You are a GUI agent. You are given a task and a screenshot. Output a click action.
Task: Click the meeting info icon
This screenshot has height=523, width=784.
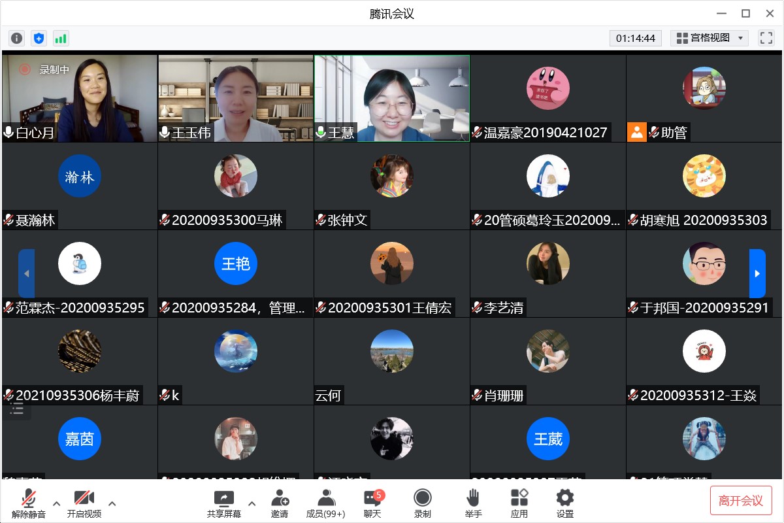click(x=17, y=39)
